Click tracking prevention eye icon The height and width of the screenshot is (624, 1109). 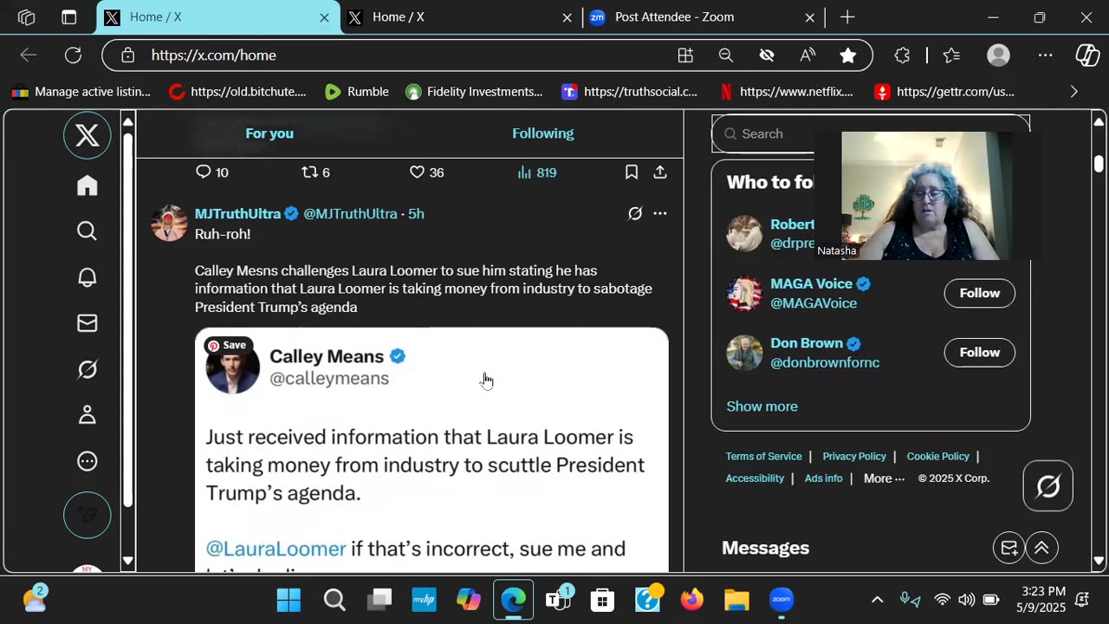pos(767,55)
